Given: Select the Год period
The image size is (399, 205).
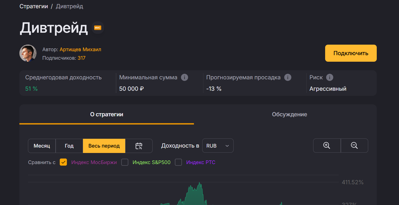Looking at the screenshot, I should 69,146.
